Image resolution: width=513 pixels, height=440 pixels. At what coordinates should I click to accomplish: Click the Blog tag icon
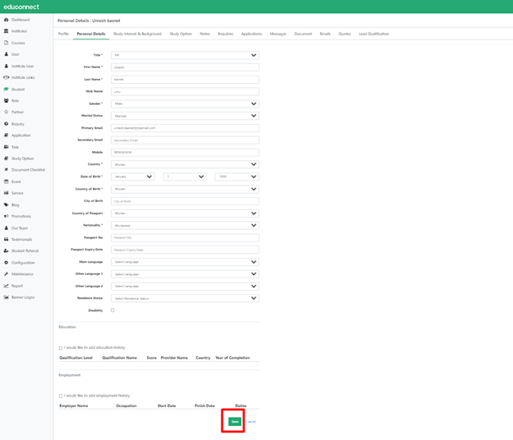pyautogui.click(x=6, y=204)
